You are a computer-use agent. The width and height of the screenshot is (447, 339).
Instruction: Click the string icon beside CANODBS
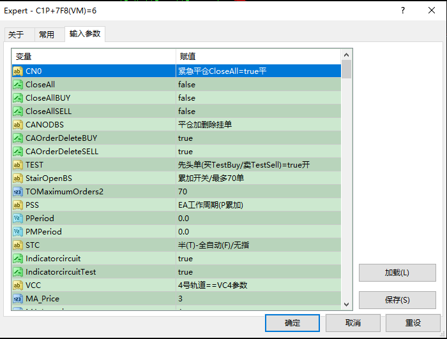click(18, 124)
